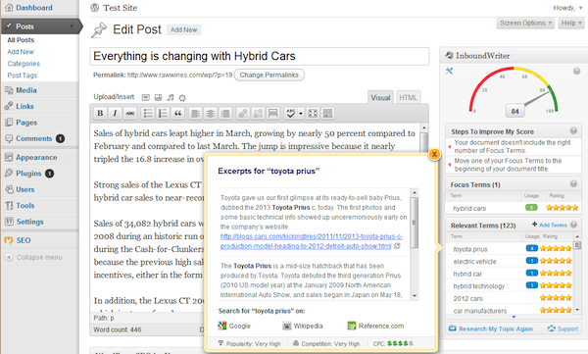The width and height of the screenshot is (588, 354).
Task: Apply strikethrough with the ABC button
Action: (130, 114)
